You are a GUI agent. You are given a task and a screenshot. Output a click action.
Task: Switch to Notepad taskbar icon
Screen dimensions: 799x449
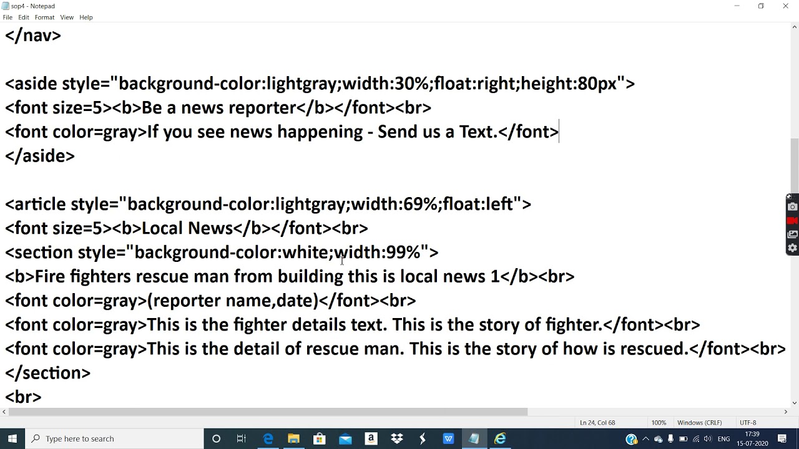click(474, 438)
